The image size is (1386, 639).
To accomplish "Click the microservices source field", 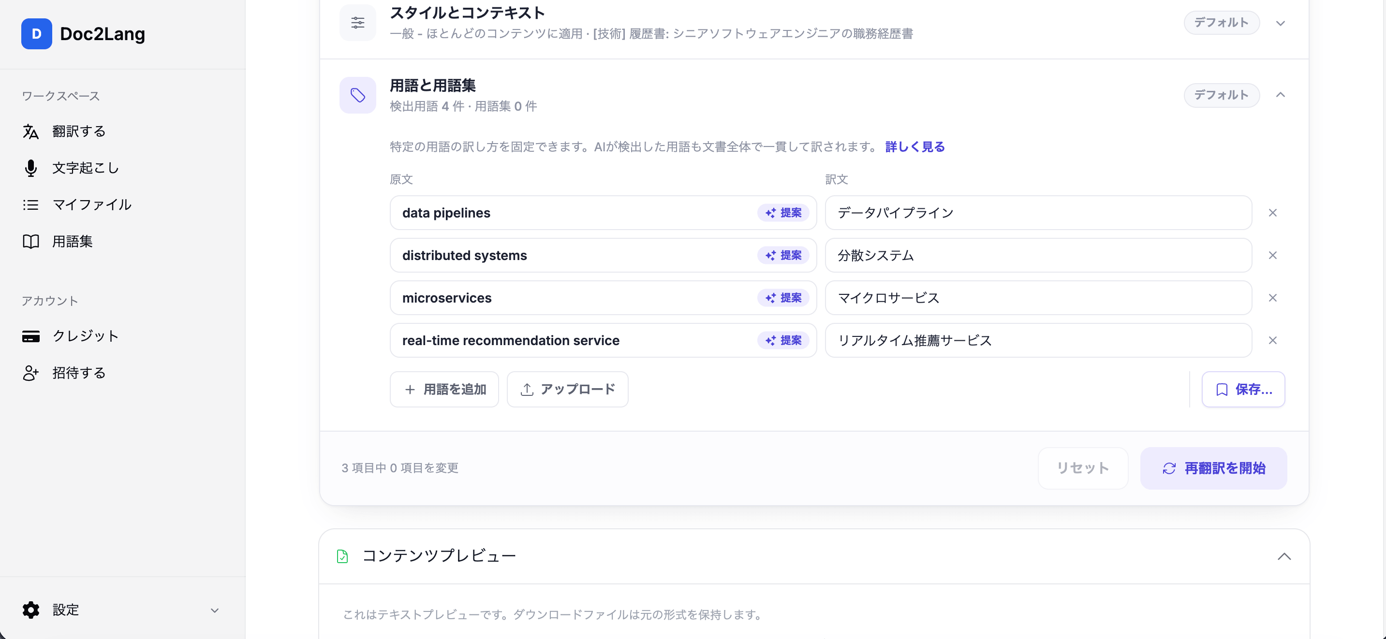I will coord(603,297).
